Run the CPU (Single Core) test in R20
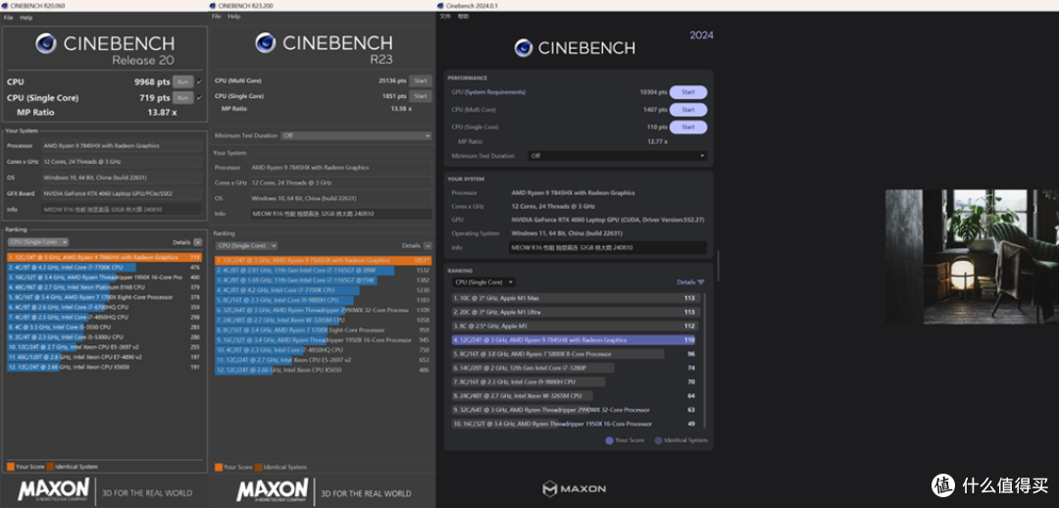 point(182,97)
